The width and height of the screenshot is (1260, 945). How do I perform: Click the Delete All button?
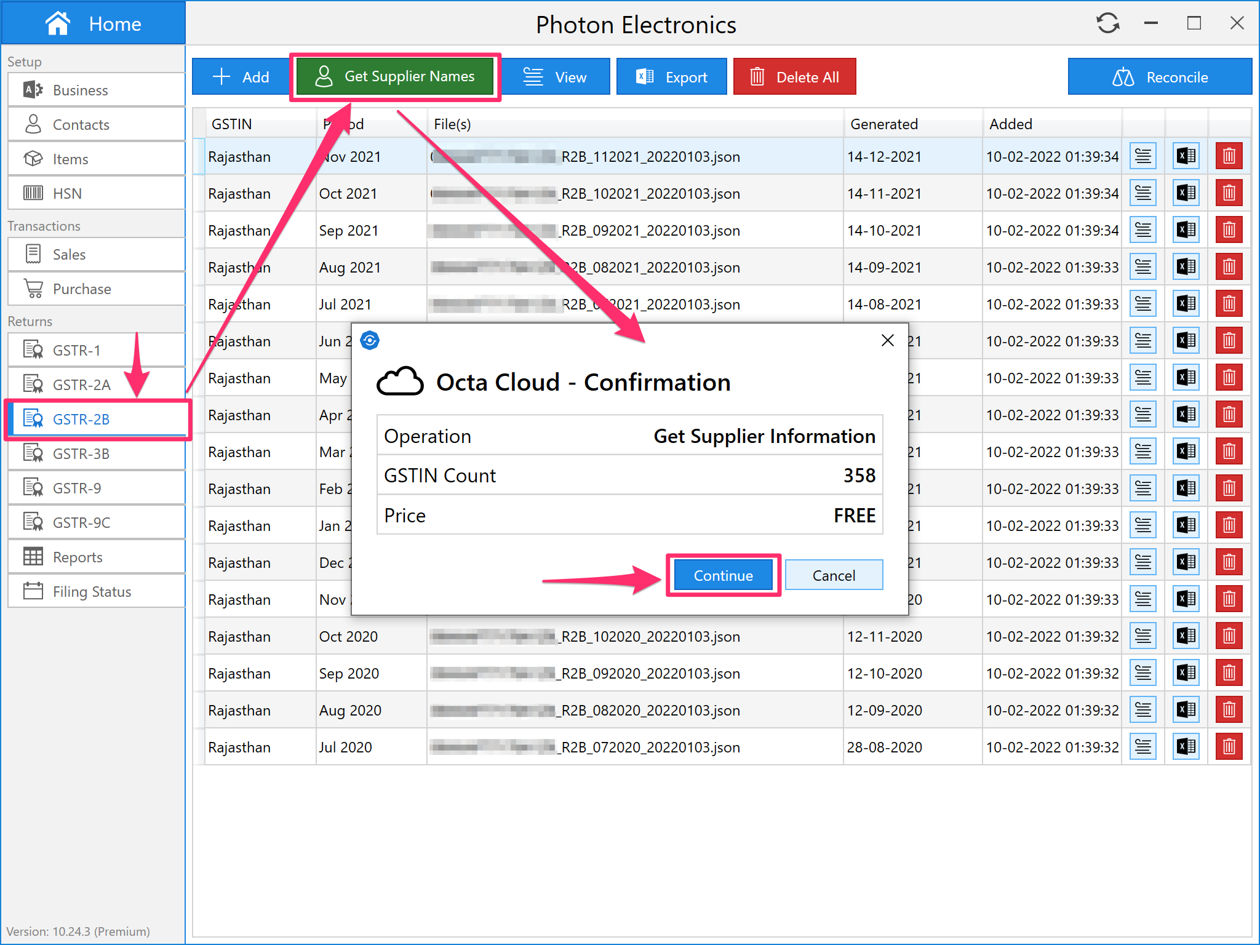tap(794, 77)
